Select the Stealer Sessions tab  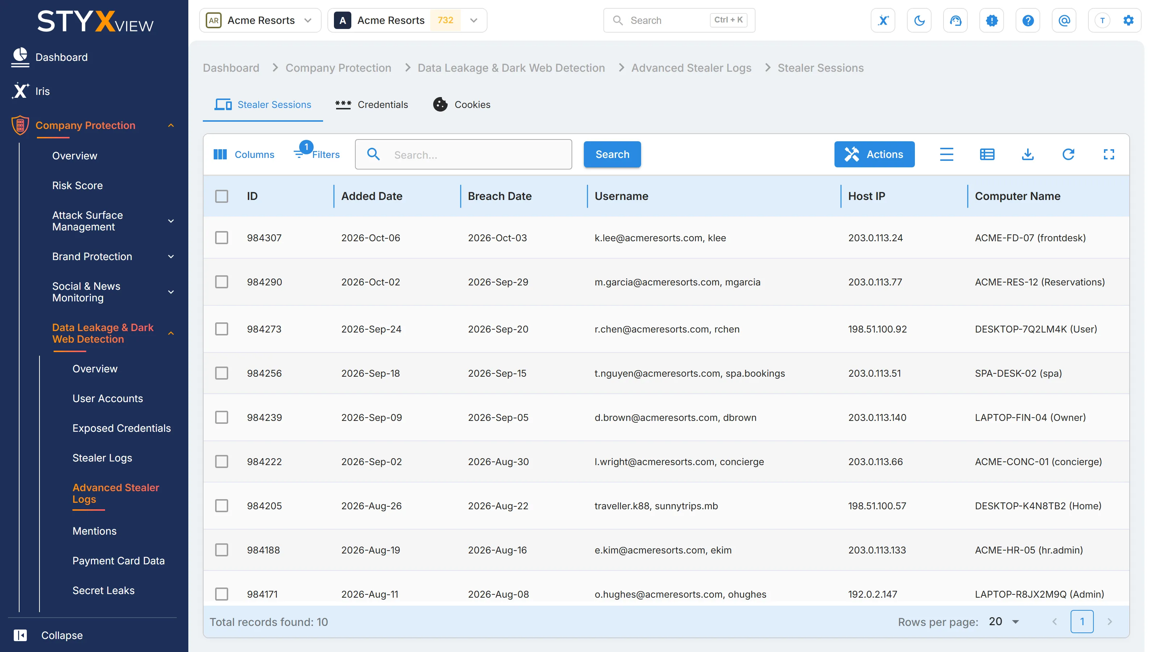tap(263, 105)
